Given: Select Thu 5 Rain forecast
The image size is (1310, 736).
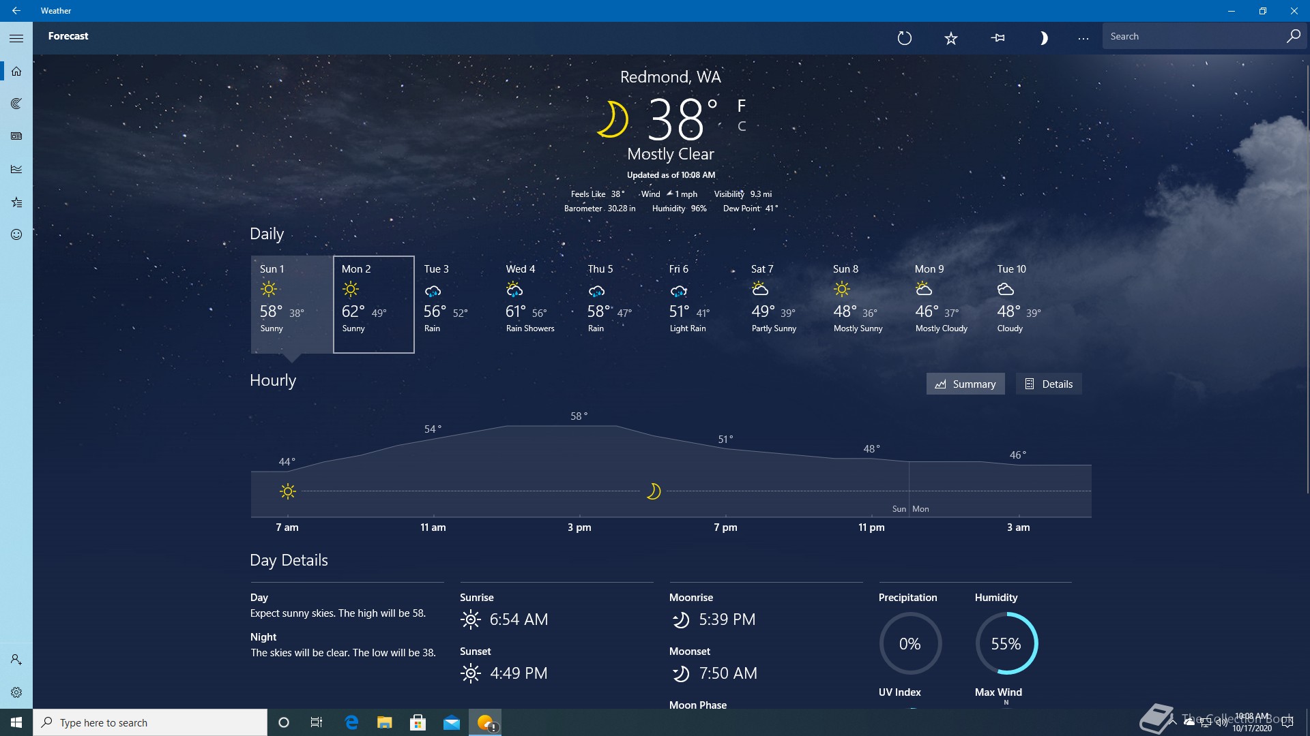Looking at the screenshot, I should 619,305.
